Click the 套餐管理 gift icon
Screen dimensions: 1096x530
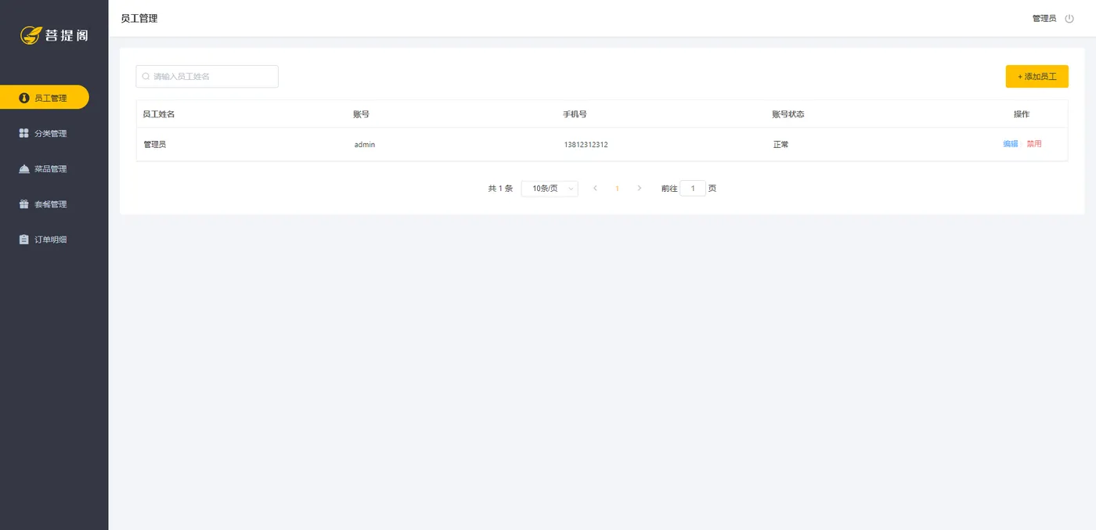point(23,204)
